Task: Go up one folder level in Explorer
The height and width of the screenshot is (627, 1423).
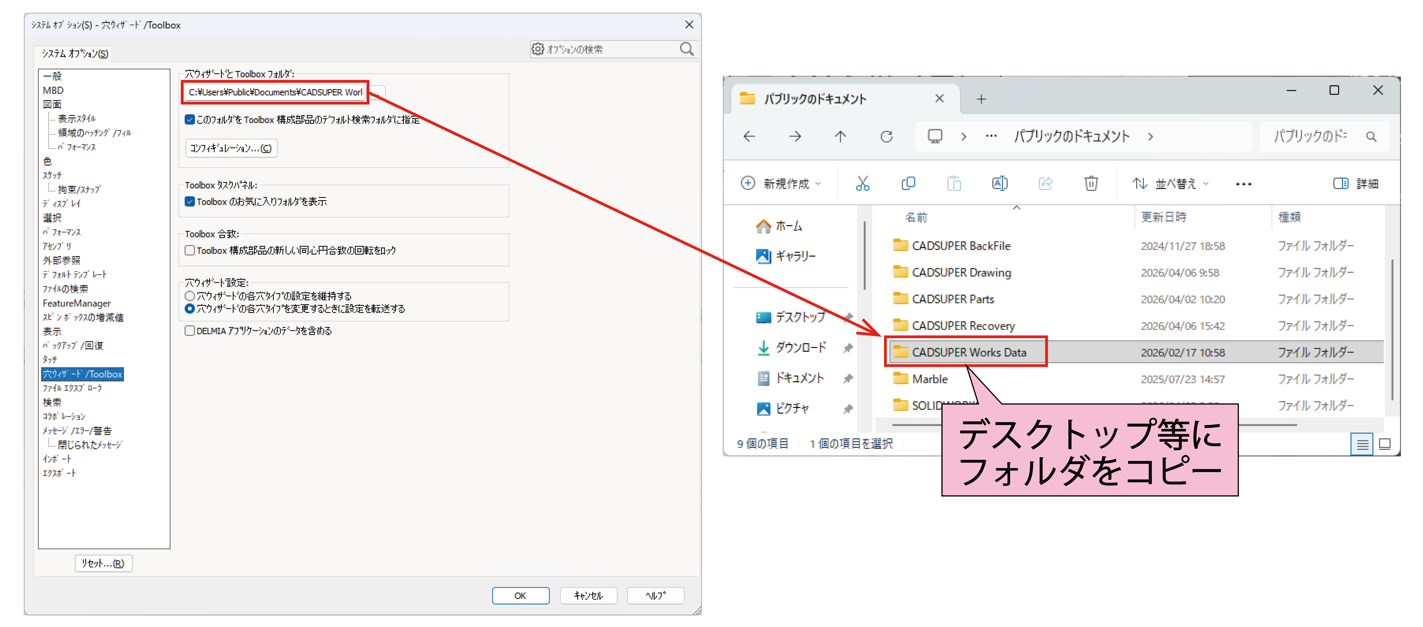Action: click(x=840, y=136)
